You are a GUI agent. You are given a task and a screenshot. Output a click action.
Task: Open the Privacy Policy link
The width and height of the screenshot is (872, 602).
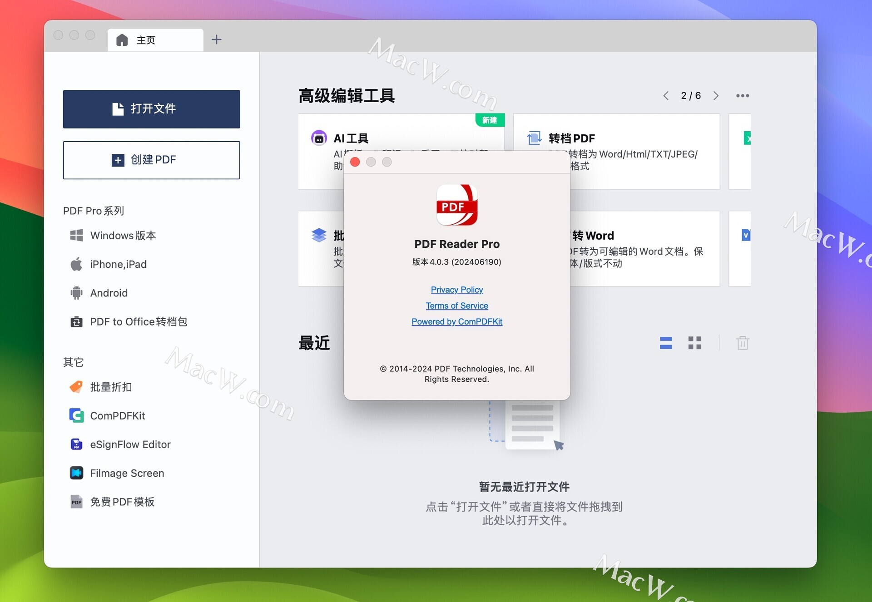(x=456, y=290)
